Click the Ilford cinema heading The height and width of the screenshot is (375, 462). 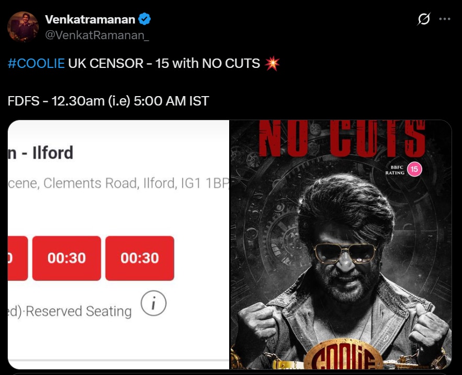point(41,153)
